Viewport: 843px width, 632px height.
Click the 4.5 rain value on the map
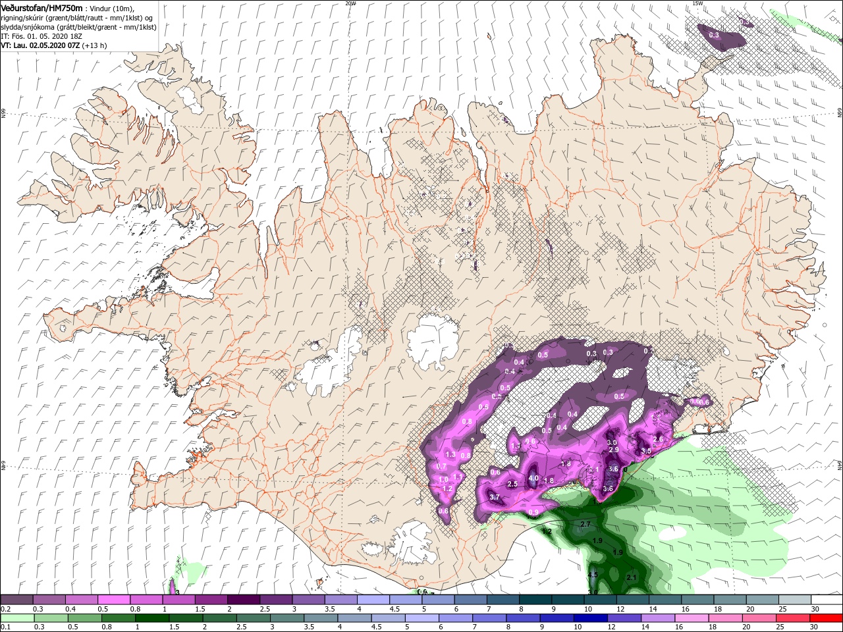[592, 575]
